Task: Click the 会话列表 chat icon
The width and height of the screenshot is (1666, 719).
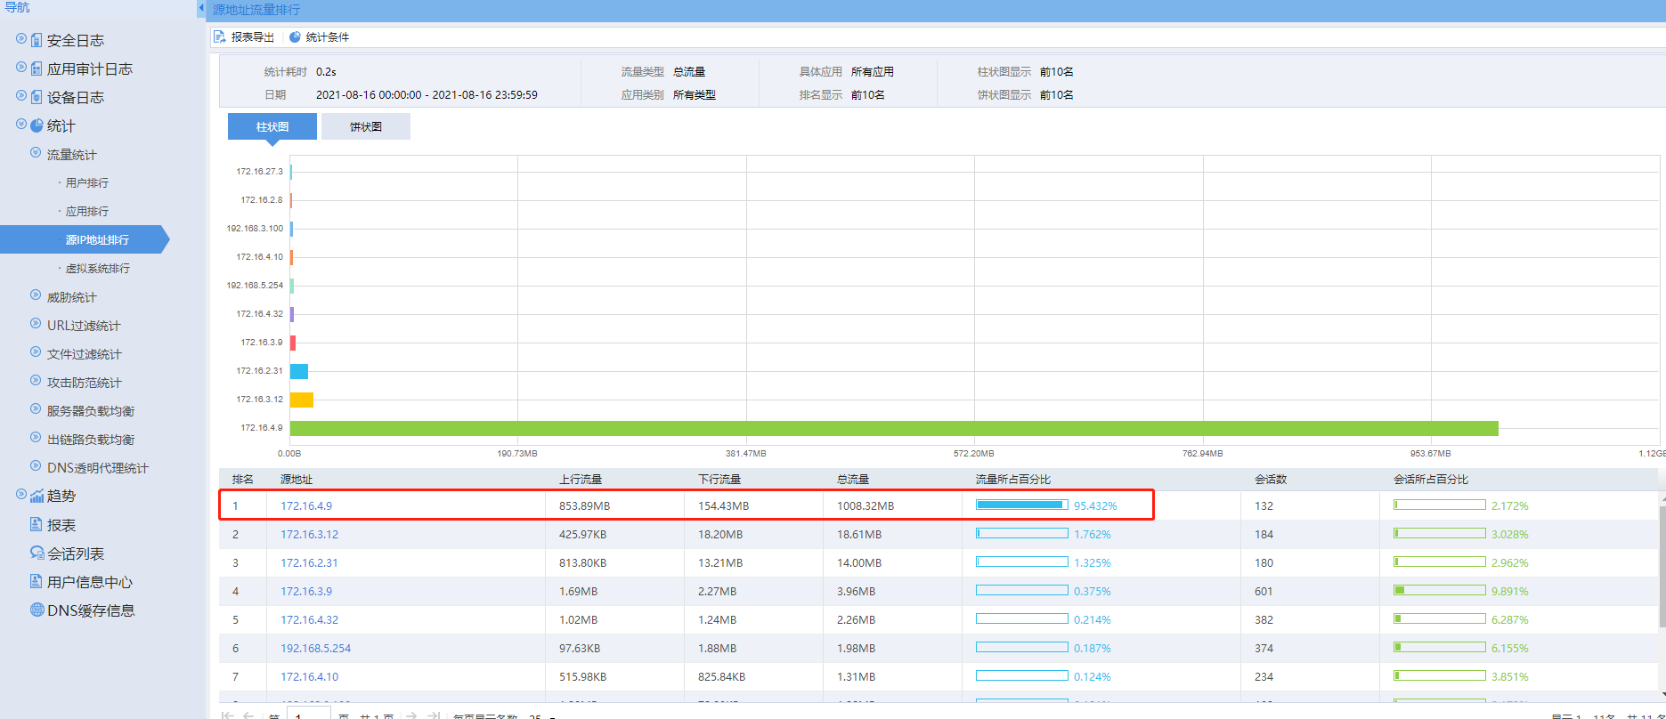Action: tap(37, 553)
